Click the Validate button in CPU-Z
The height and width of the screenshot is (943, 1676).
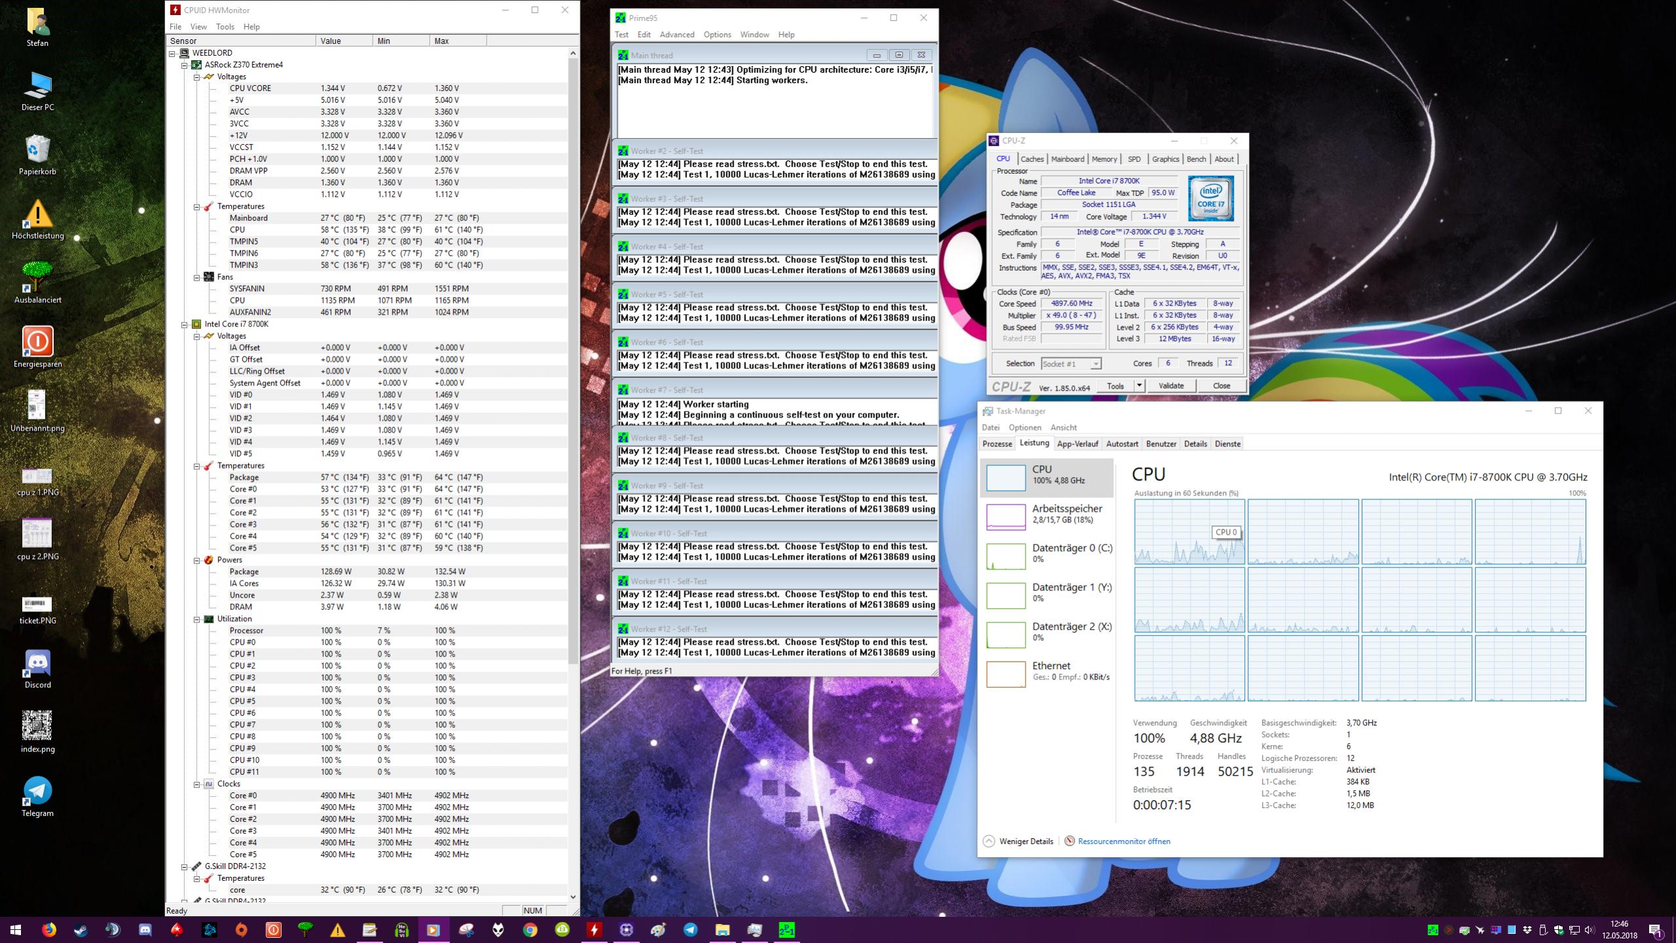[x=1170, y=386]
